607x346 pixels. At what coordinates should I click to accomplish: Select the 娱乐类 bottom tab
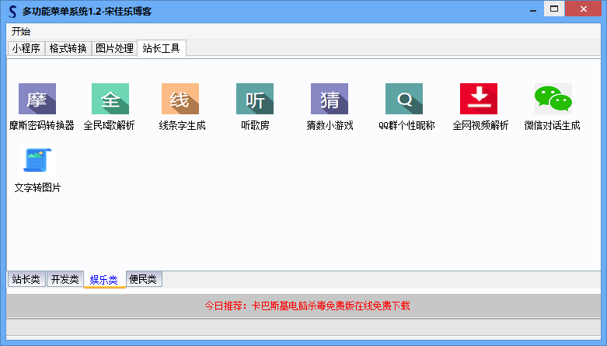[104, 280]
